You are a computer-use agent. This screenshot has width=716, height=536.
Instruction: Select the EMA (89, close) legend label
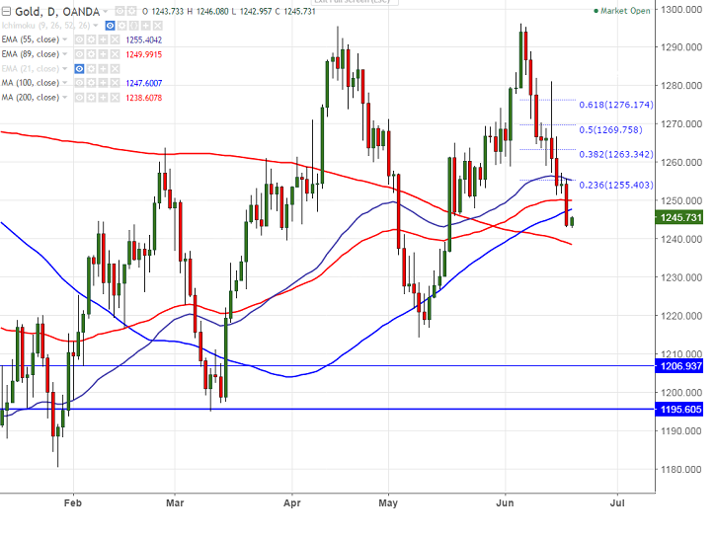(x=31, y=54)
